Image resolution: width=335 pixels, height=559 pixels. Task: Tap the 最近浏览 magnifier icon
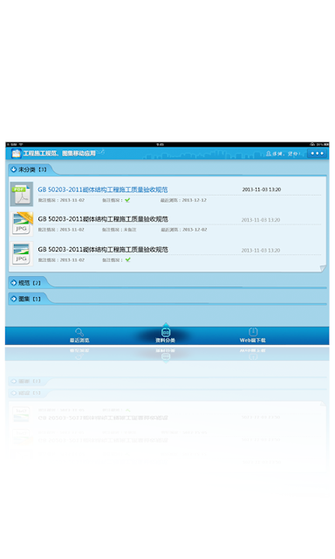pyautogui.click(x=79, y=332)
